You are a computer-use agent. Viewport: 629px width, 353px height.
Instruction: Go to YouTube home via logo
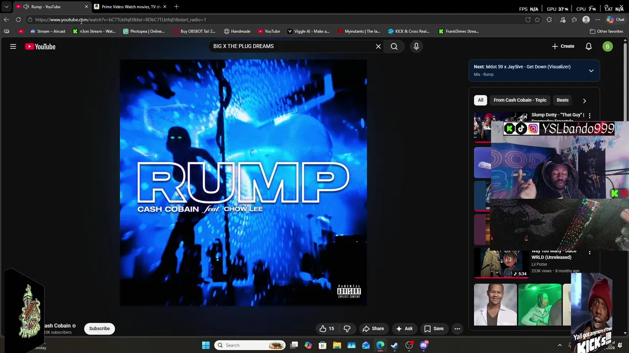40,47
